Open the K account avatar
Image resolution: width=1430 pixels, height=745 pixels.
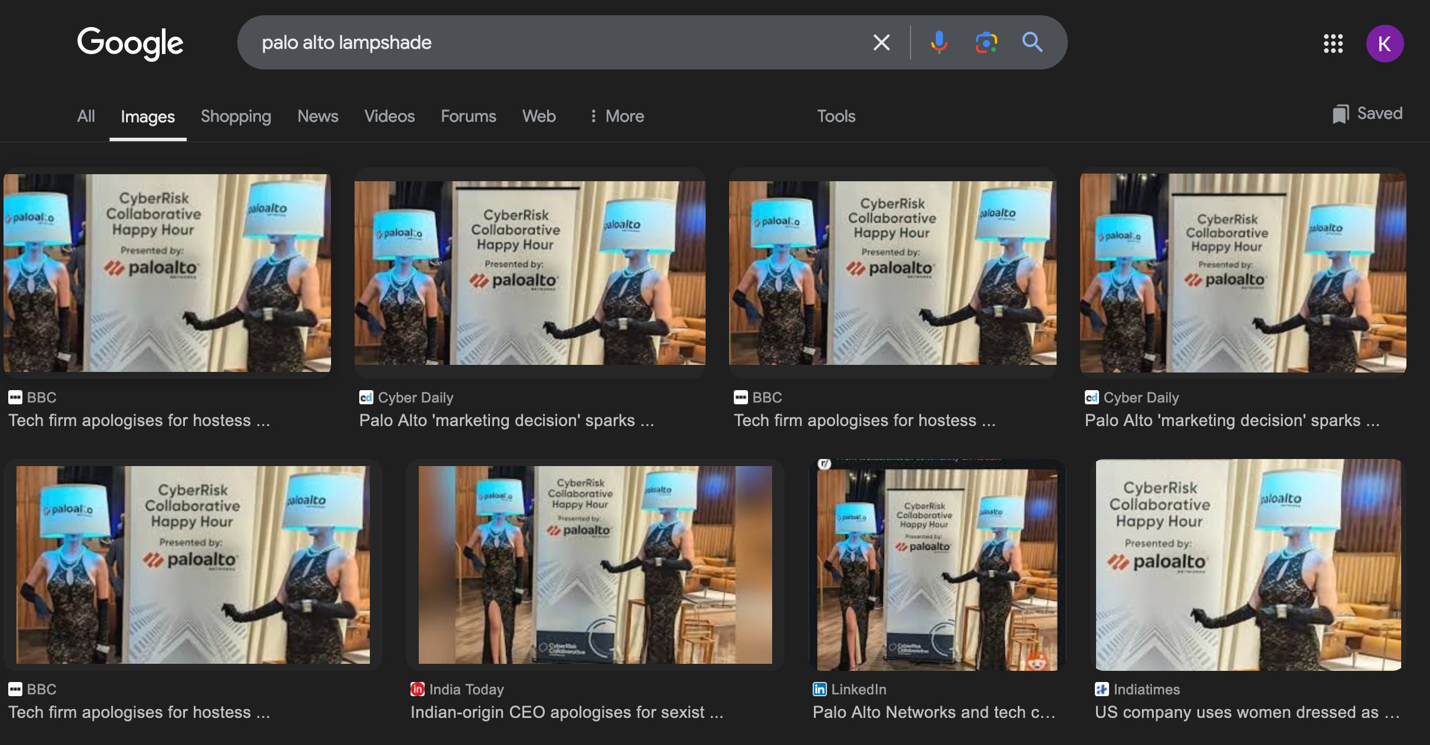[x=1385, y=43]
